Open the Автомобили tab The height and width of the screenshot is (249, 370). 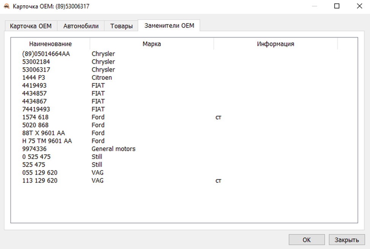point(81,26)
